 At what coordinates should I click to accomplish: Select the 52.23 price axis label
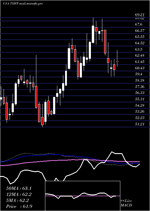pyautogui.click(x=139, y=118)
